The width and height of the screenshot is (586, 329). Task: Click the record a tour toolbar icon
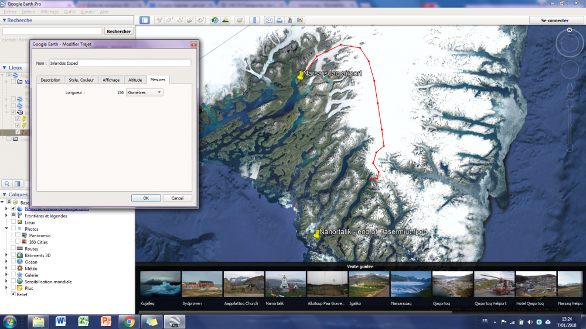201,20
